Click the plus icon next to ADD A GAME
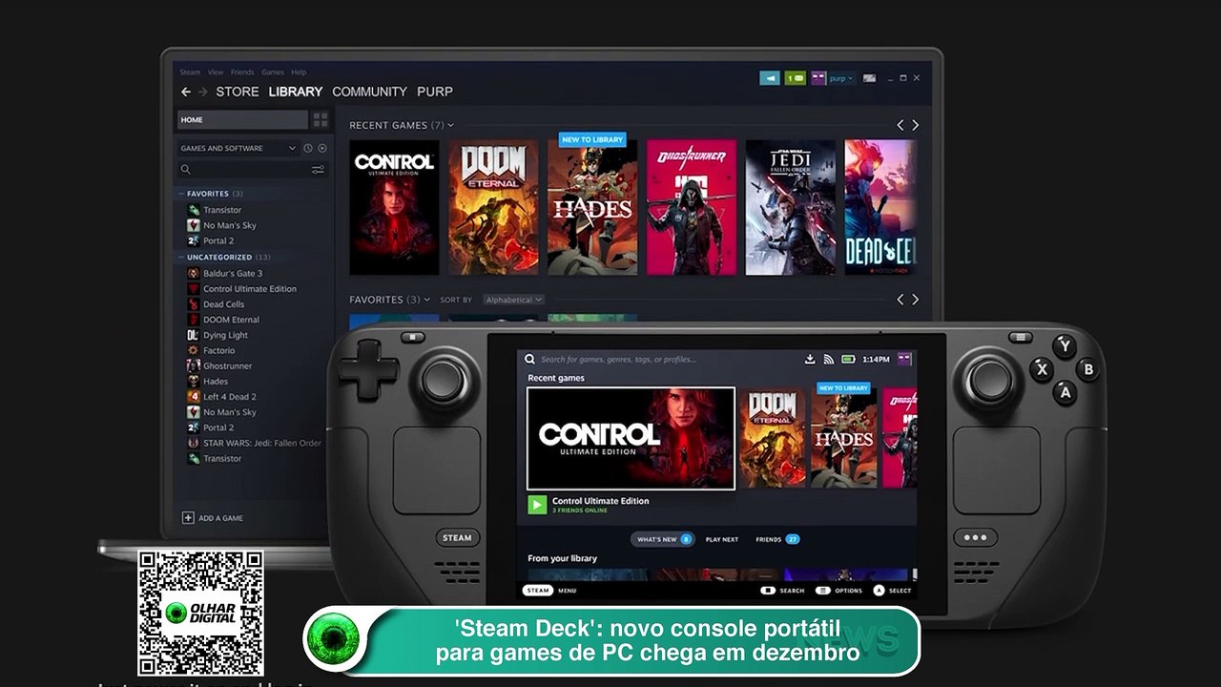Viewport: 1221px width, 687px height. pos(188,518)
